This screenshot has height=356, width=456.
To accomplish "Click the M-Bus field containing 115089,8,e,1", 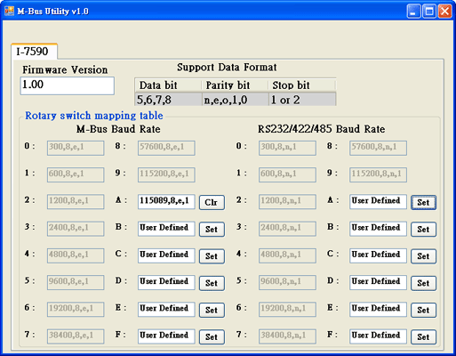I will coord(166,202).
